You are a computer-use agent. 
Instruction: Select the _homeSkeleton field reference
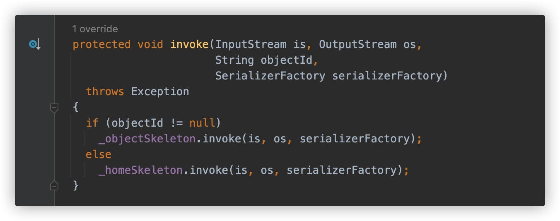pyautogui.click(x=140, y=170)
